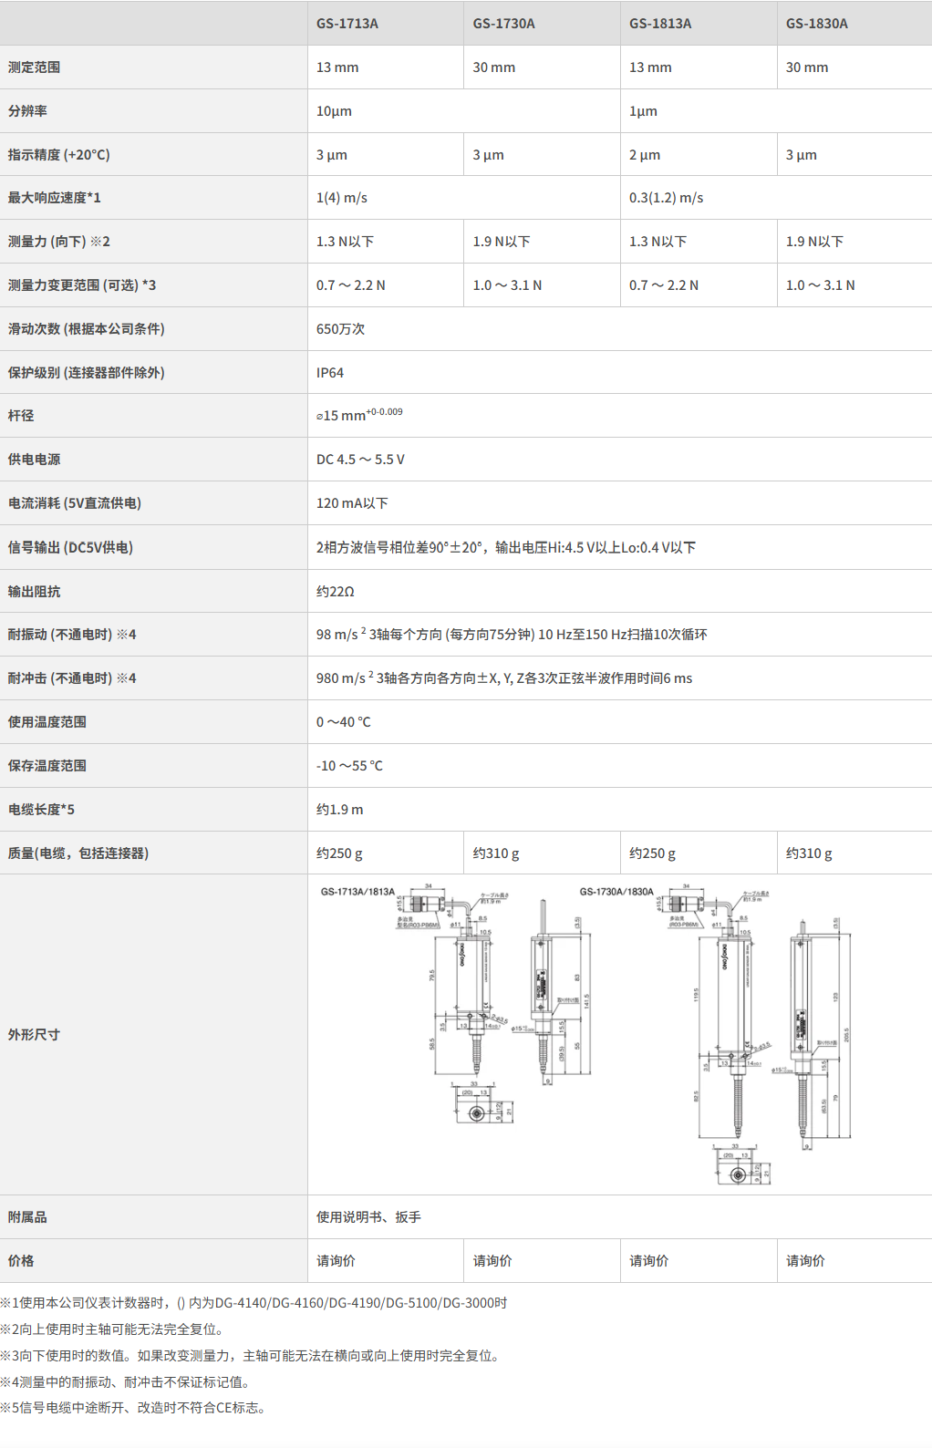Click the 980 m/s² shock resistance value
Image resolution: width=932 pixels, height=1448 pixels.
504,678
